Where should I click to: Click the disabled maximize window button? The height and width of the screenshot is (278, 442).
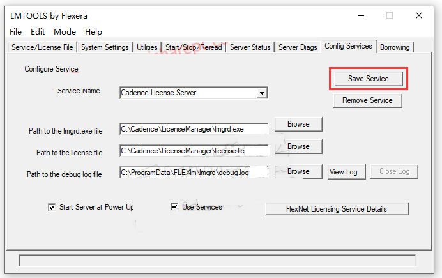point(390,15)
